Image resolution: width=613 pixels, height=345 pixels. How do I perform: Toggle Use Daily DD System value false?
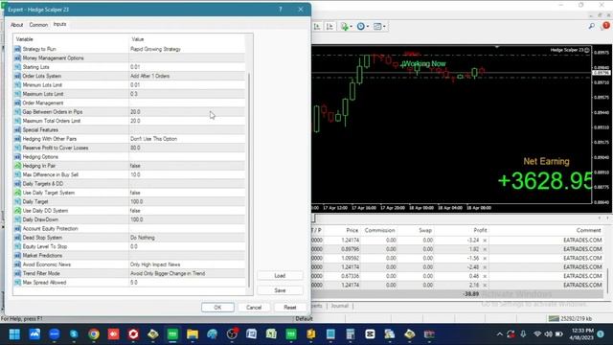pyautogui.click(x=187, y=211)
